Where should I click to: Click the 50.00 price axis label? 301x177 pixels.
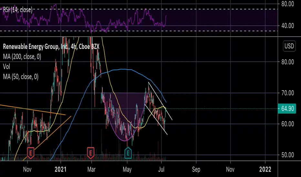[287, 155]
